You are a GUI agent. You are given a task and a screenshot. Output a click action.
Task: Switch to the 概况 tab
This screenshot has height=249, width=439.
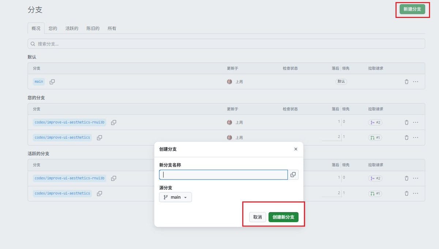pos(36,28)
